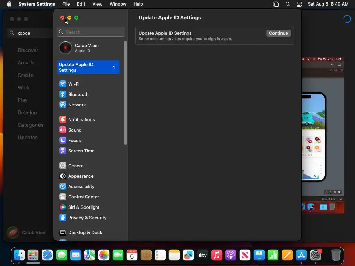Open App Store from the Dock
Screen dimensions: 355x266
click(301, 255)
